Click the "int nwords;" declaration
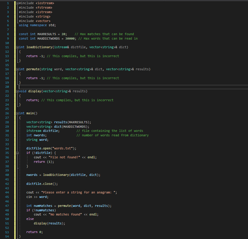This screenshot has width=248, height=239. [x=37, y=135]
